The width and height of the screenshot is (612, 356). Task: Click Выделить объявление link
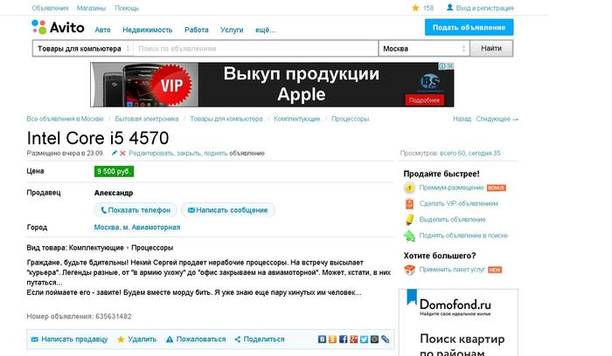pos(452,220)
